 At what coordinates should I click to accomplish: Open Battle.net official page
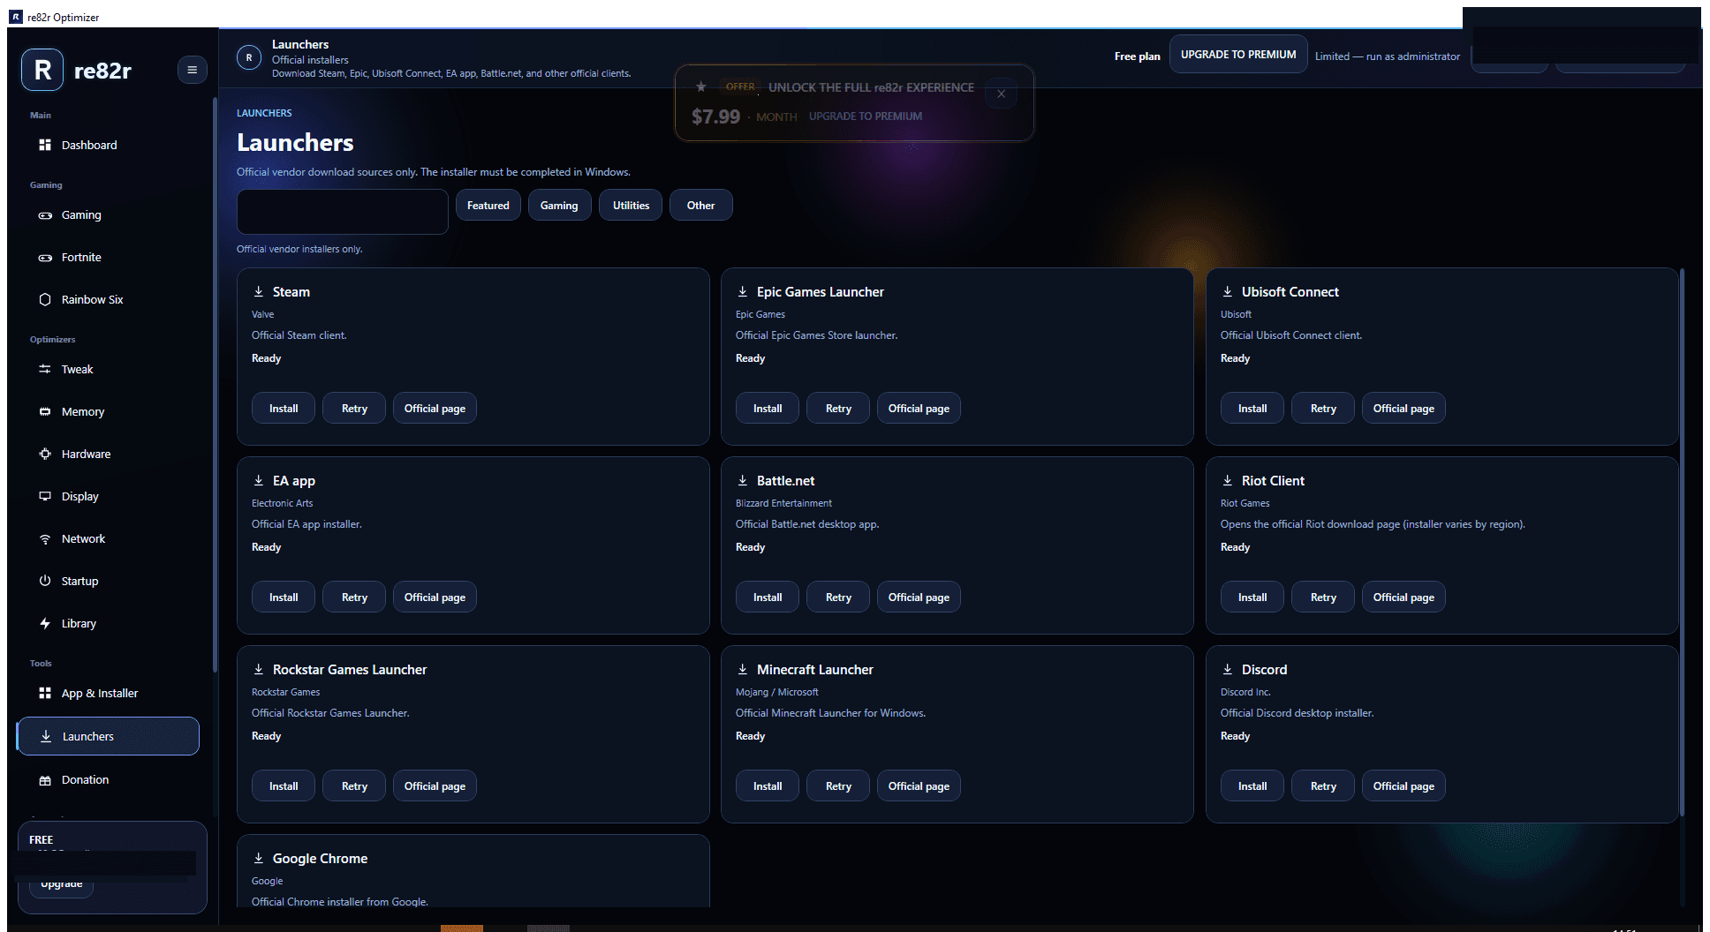(x=919, y=598)
